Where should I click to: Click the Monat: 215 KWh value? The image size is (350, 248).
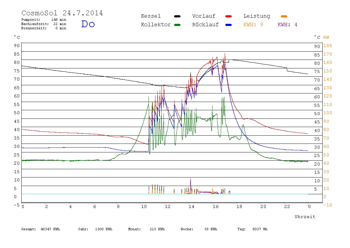(x=146, y=229)
